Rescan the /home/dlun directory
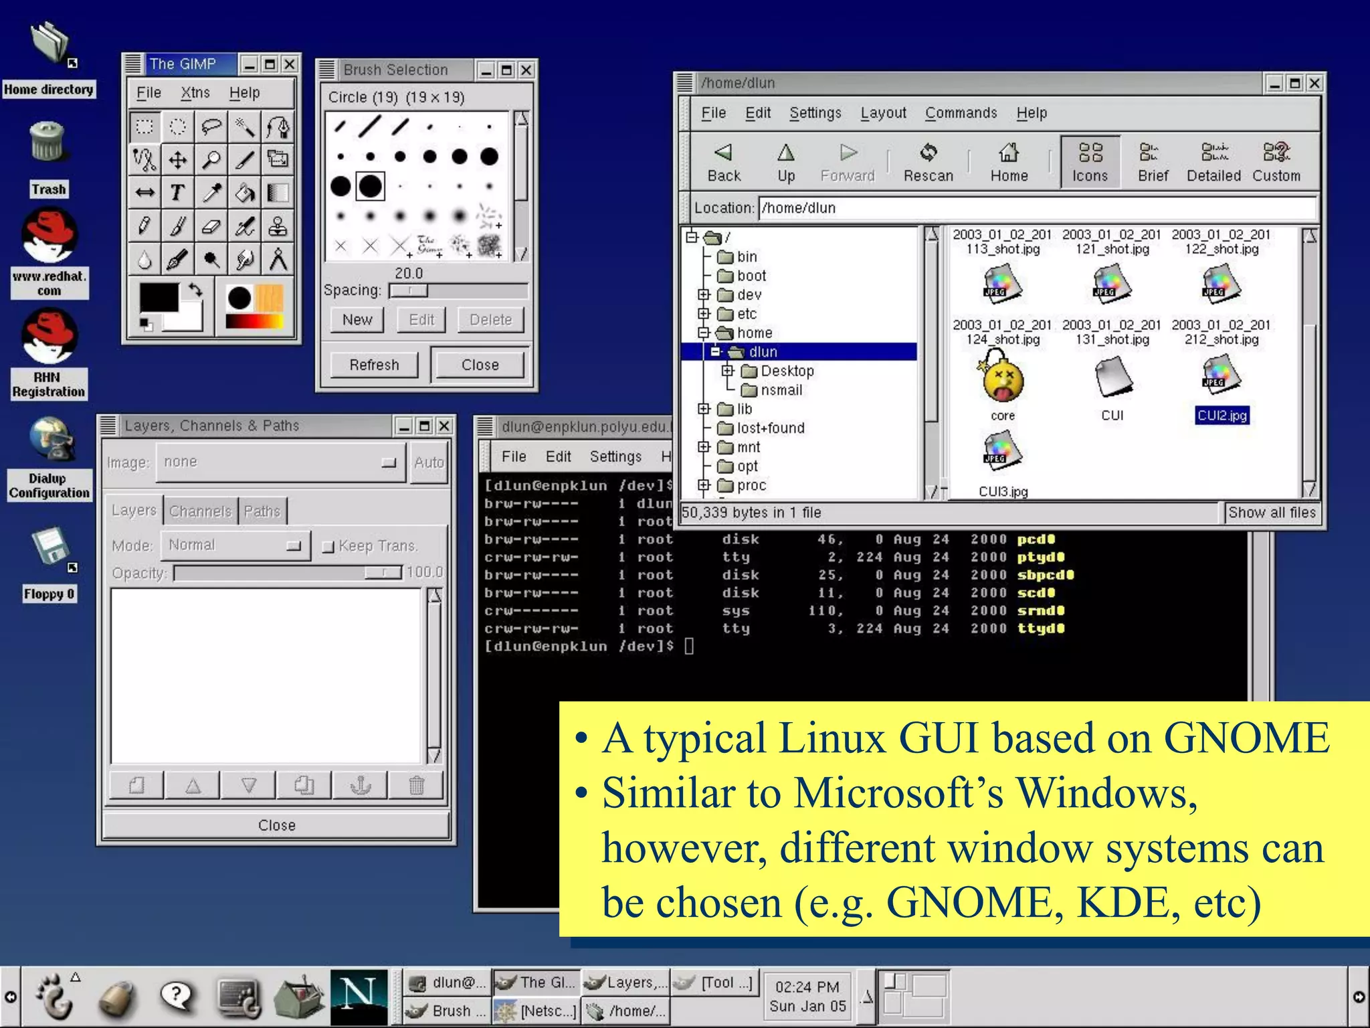 (928, 163)
